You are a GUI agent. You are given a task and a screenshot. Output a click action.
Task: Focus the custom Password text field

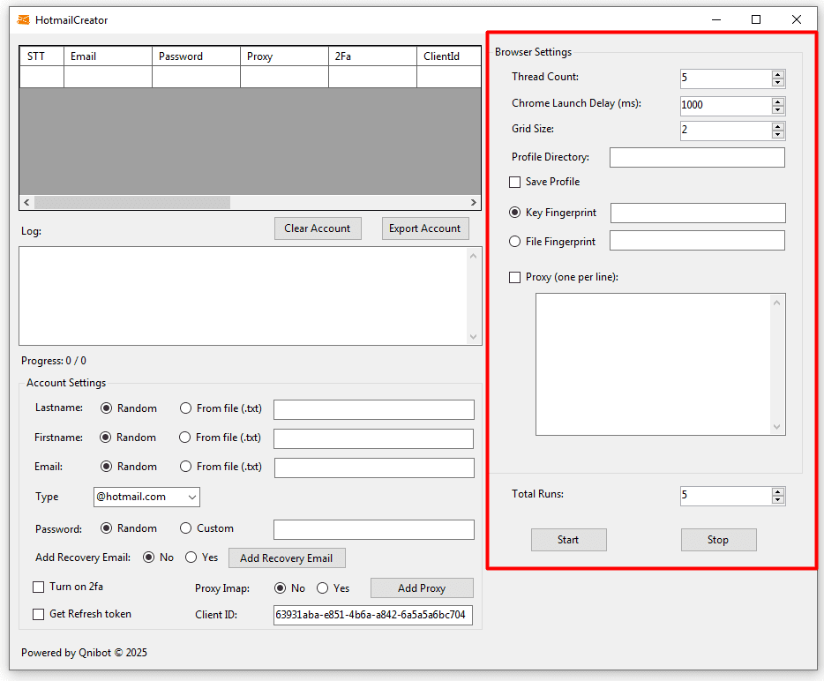374,529
